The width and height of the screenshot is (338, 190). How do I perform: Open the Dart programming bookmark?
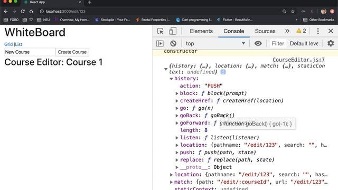[x=194, y=20]
